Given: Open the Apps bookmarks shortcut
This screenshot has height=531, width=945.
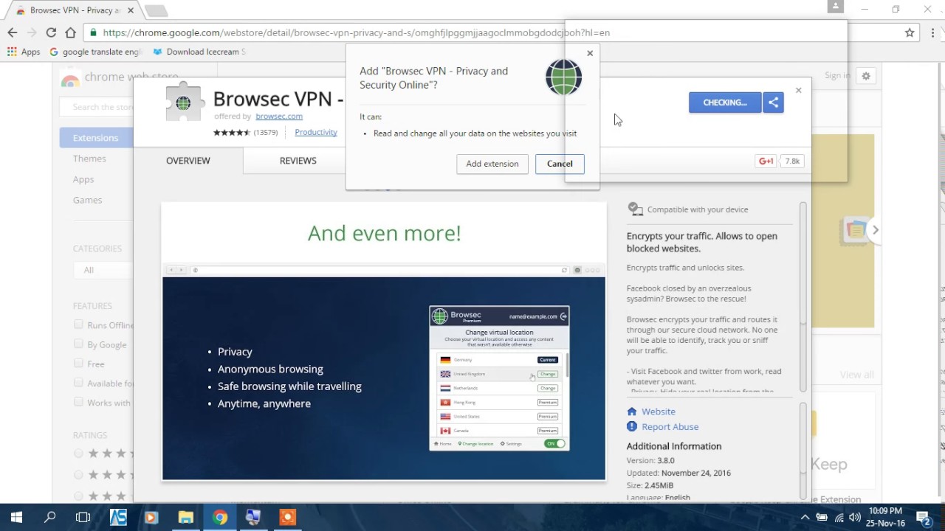Looking at the screenshot, I should 24,52.
